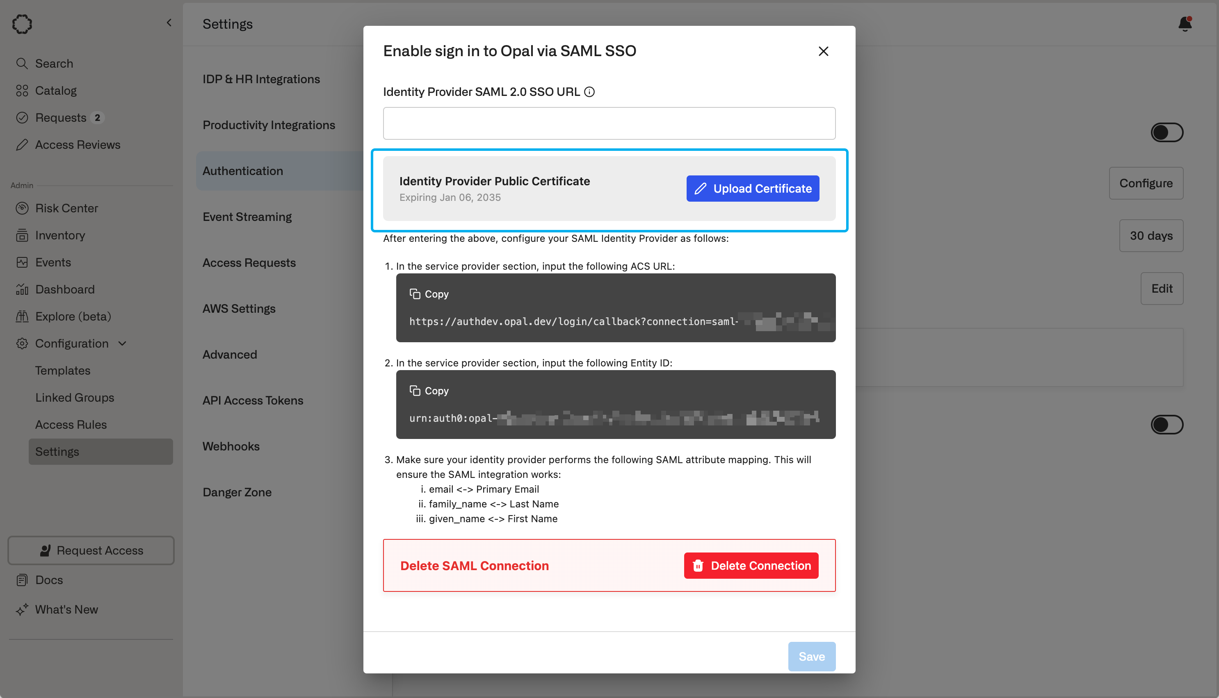
Task: Focus the Identity Provider SSO URL field
Action: [609, 123]
